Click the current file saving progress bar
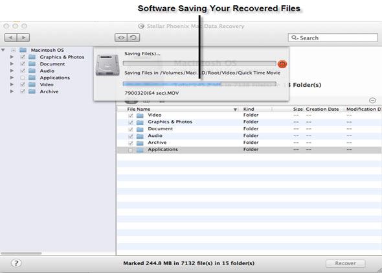The width and height of the screenshot is (382, 273). point(199,84)
